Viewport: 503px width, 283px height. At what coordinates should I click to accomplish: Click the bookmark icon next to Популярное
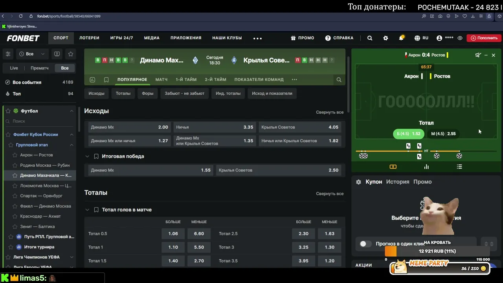click(106, 79)
